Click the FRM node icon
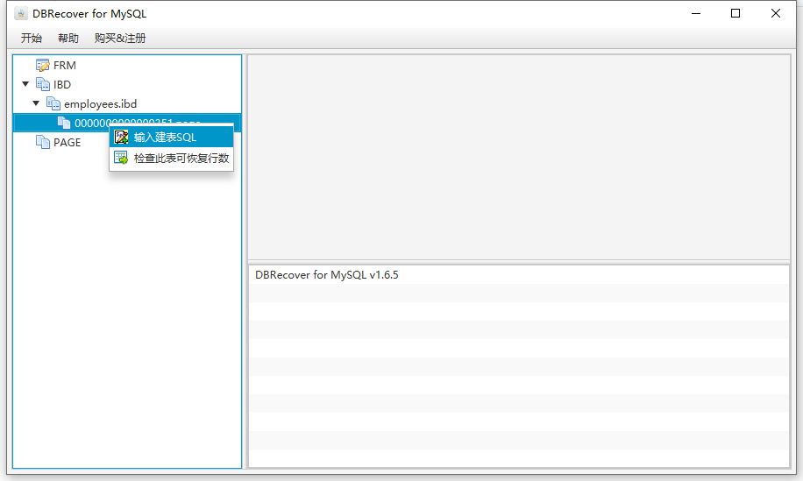Image resolution: width=803 pixels, height=481 pixels. point(42,66)
